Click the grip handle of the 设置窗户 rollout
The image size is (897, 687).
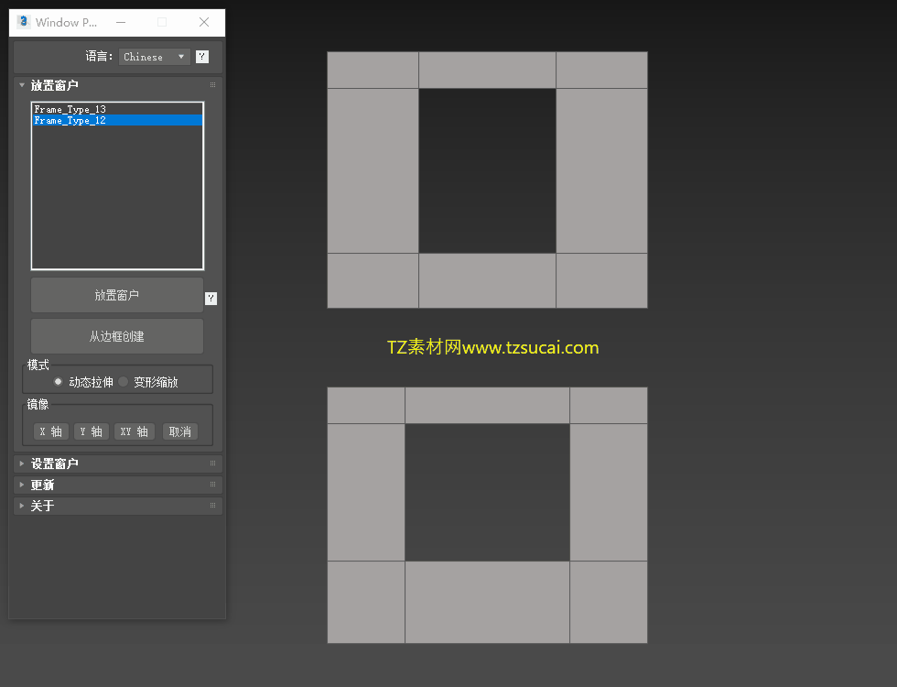[x=212, y=463]
